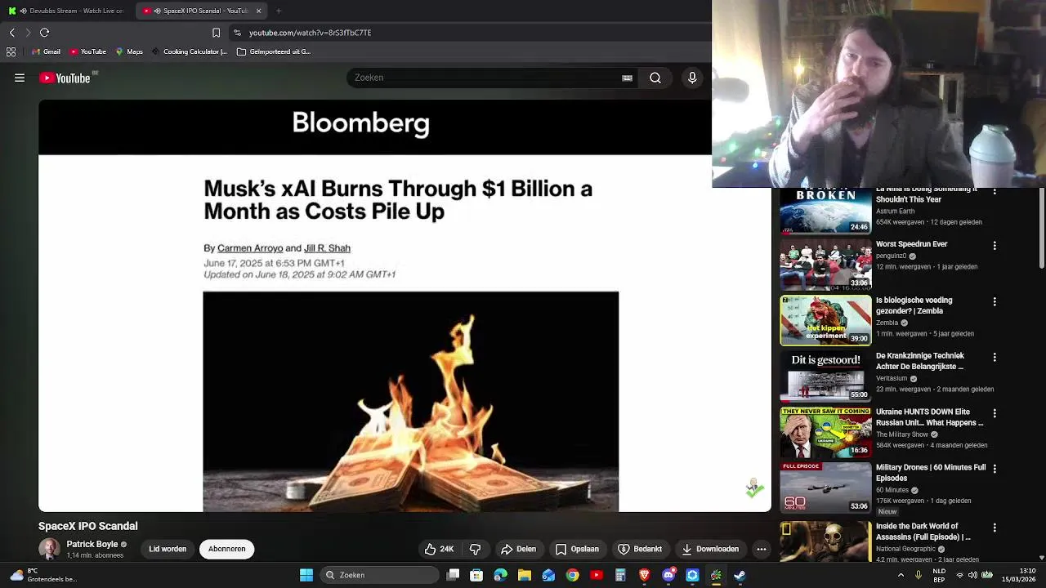This screenshot has height=588, width=1046.
Task: Click the Windows taskbar Zoeken search box
Action: [381, 575]
